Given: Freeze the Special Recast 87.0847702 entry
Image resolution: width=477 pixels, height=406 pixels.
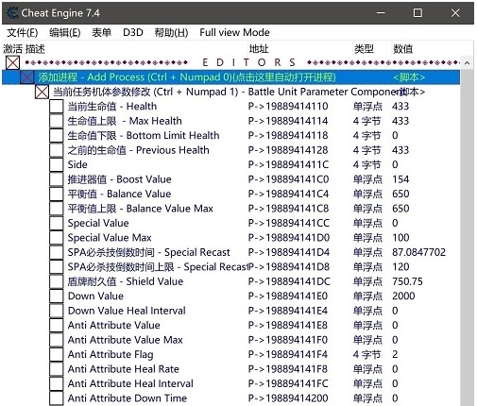Looking at the screenshot, I should [x=57, y=252].
